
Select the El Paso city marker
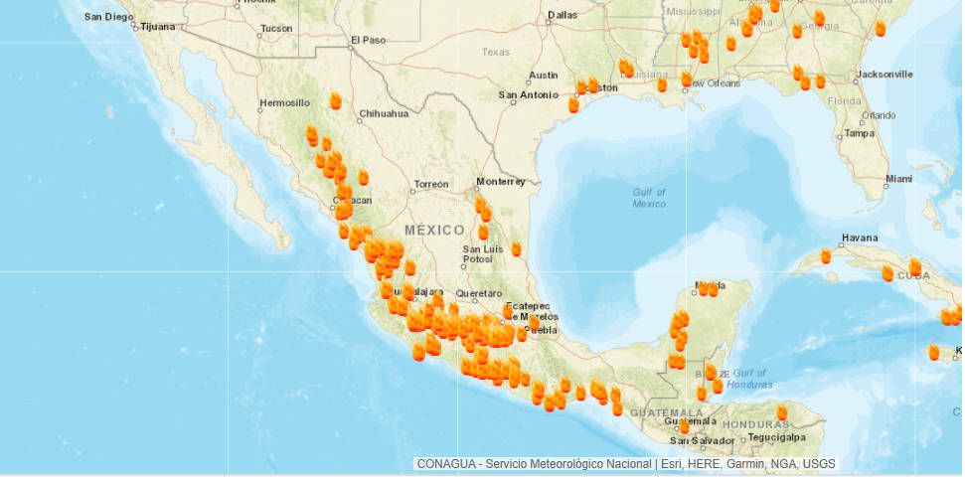(x=351, y=47)
